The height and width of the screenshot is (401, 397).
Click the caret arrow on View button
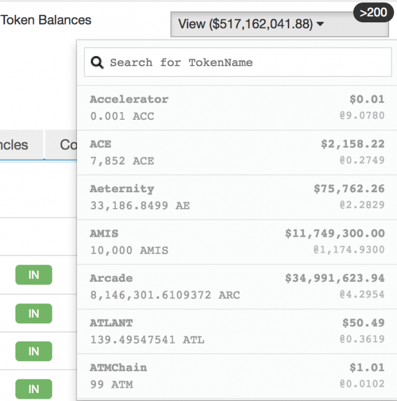[320, 24]
